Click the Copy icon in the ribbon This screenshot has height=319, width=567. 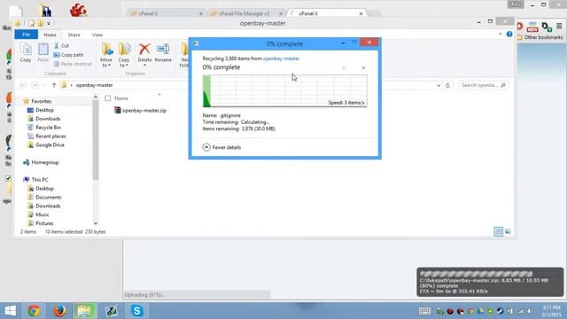pyautogui.click(x=26, y=53)
